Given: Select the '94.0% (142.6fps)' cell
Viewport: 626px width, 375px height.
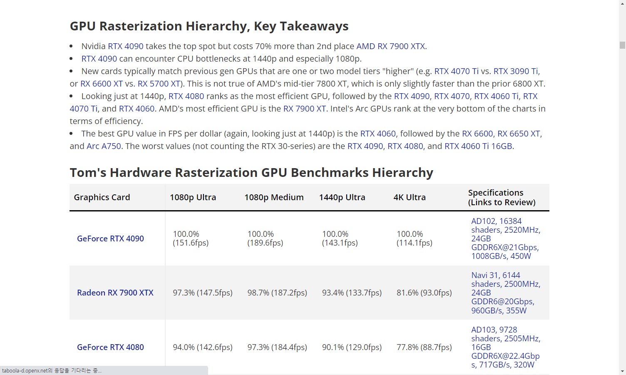Looking at the screenshot, I should 203,347.
